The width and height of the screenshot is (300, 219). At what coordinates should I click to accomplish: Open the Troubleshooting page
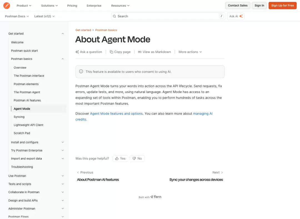click(x=22, y=167)
